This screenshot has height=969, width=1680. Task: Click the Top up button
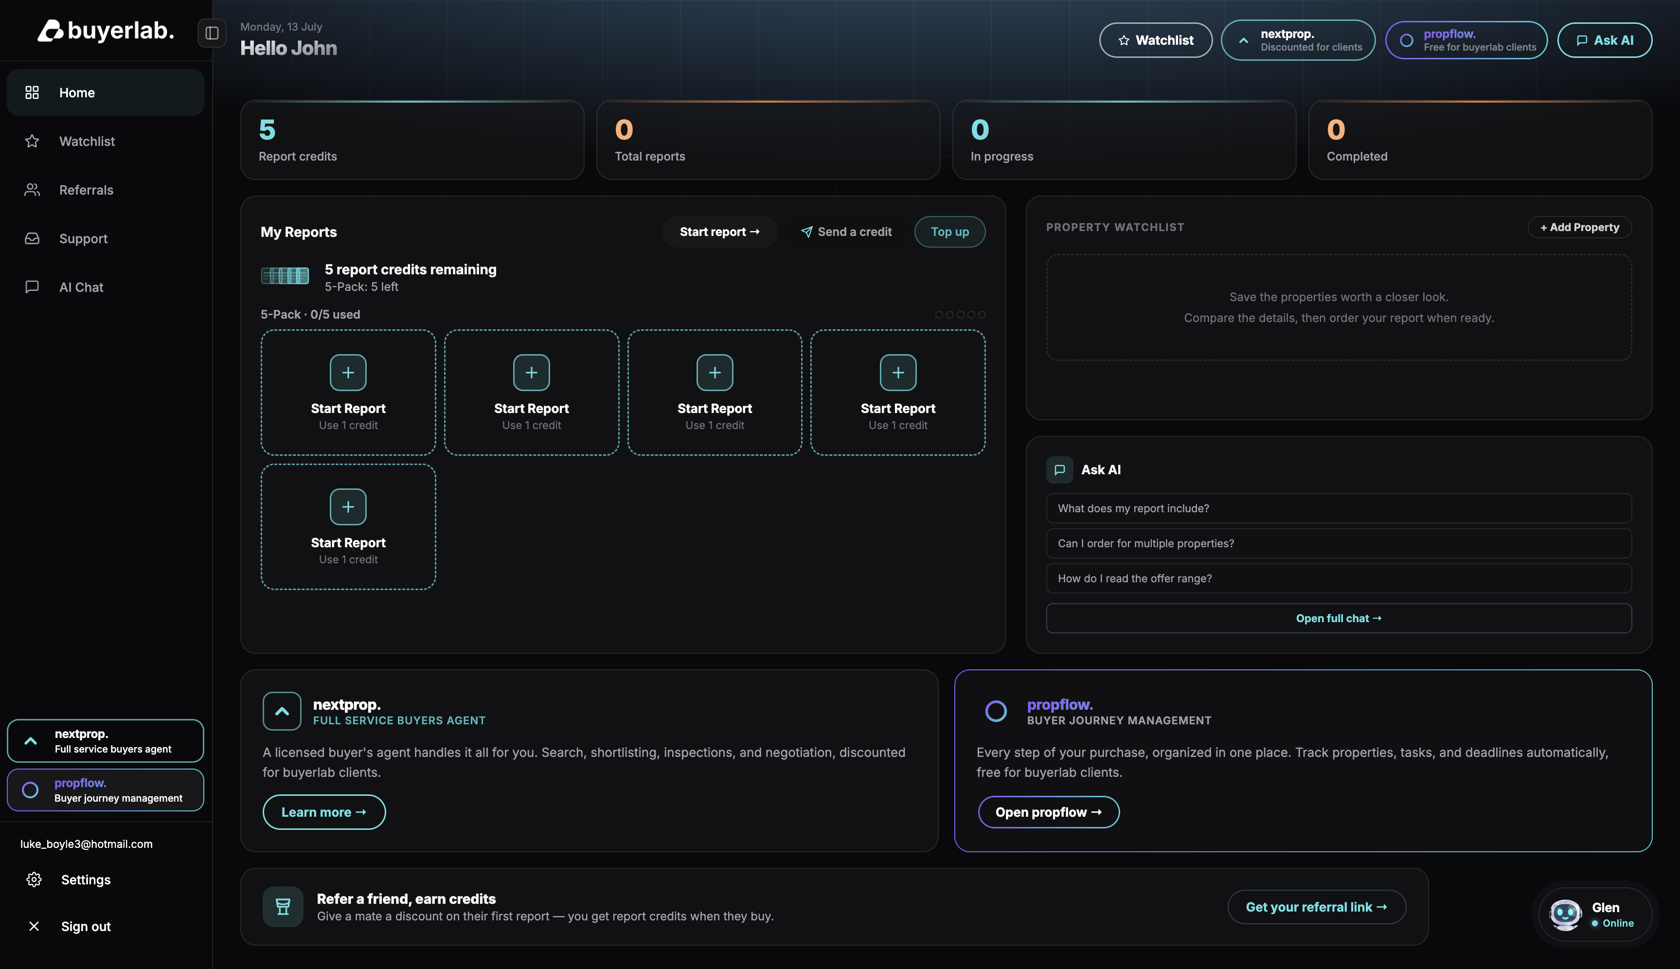click(949, 232)
